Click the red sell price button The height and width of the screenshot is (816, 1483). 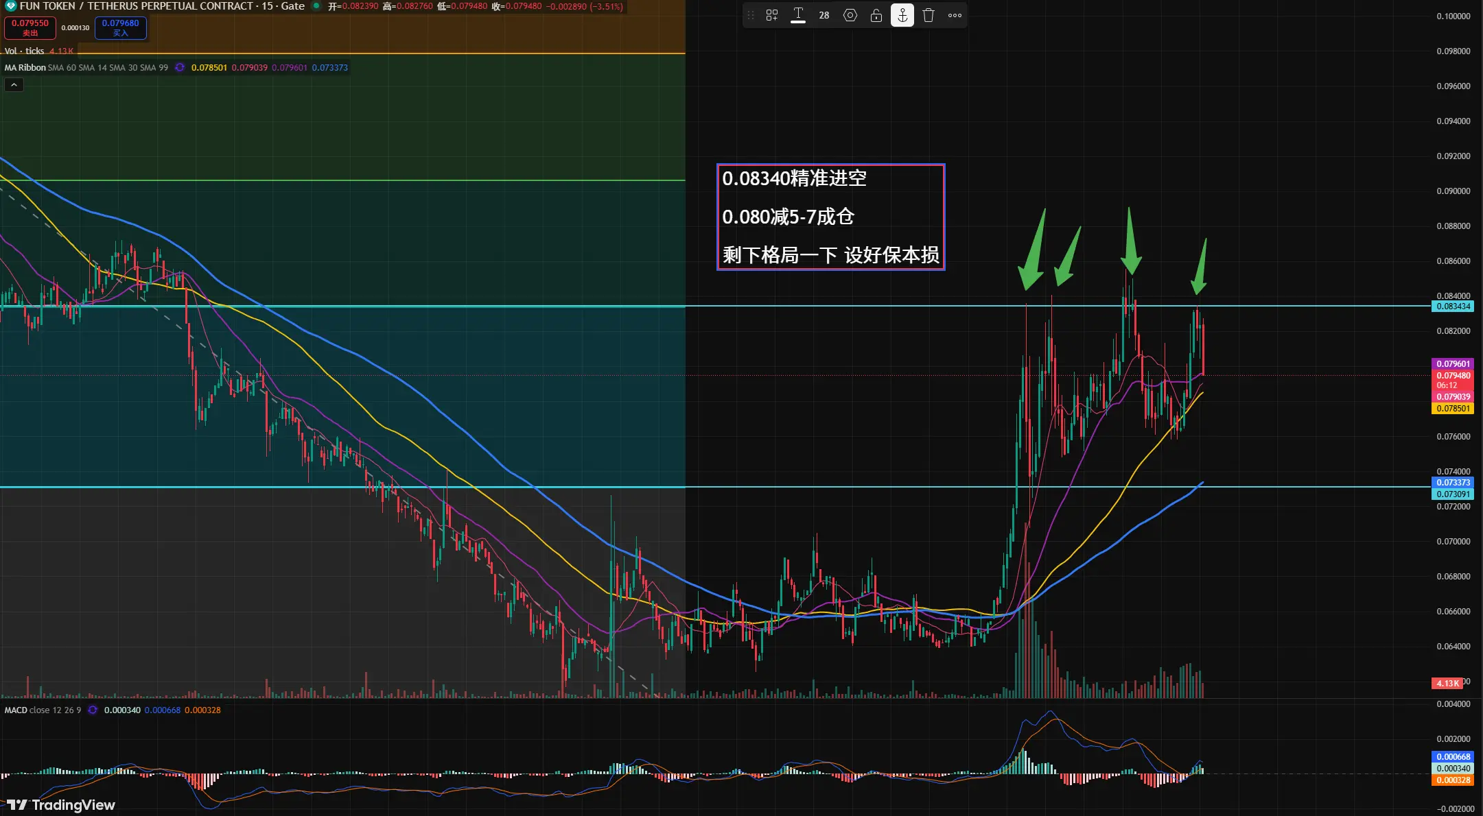(30, 27)
